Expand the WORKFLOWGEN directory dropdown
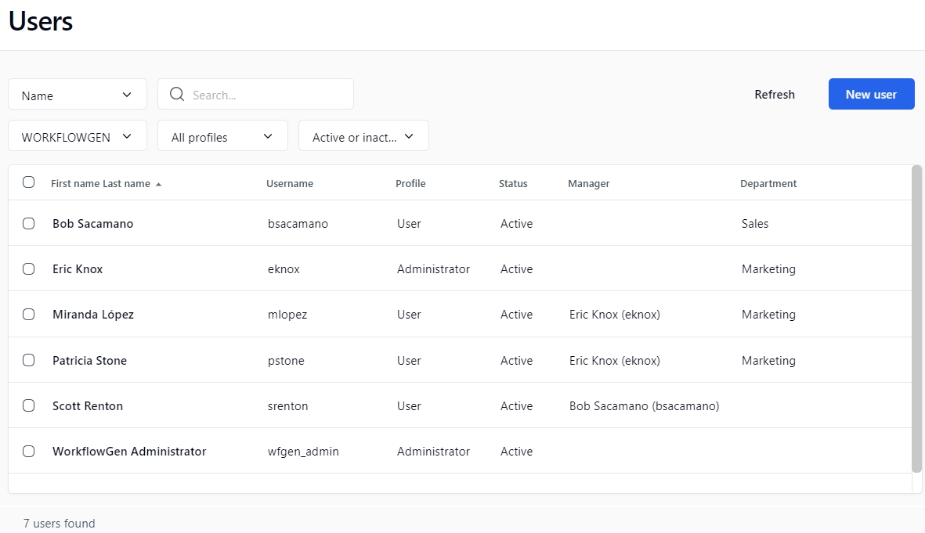This screenshot has width=925, height=533. [77, 136]
